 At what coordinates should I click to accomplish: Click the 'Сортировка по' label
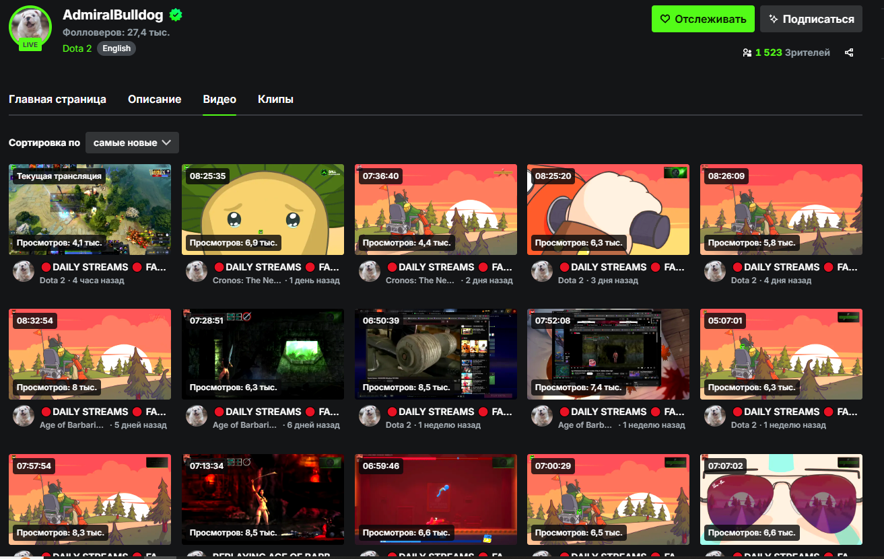click(x=44, y=143)
